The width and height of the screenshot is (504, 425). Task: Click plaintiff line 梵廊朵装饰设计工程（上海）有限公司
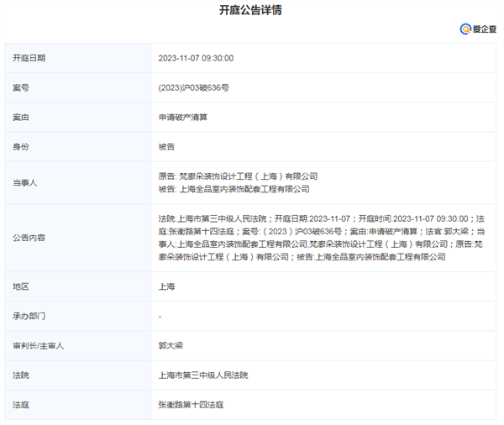point(238,176)
